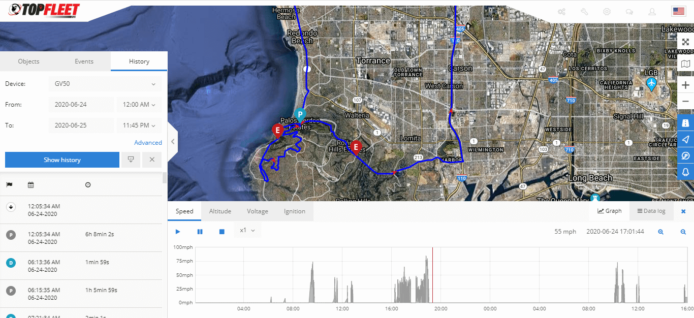Zoom out on the map
The height and width of the screenshot is (318, 694).
[685, 102]
